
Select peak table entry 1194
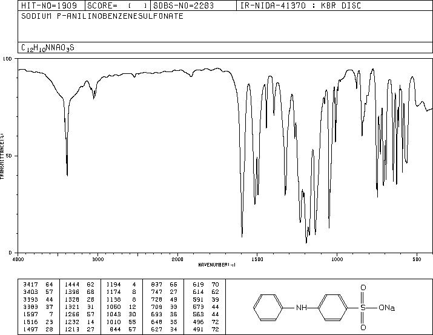click(113, 285)
